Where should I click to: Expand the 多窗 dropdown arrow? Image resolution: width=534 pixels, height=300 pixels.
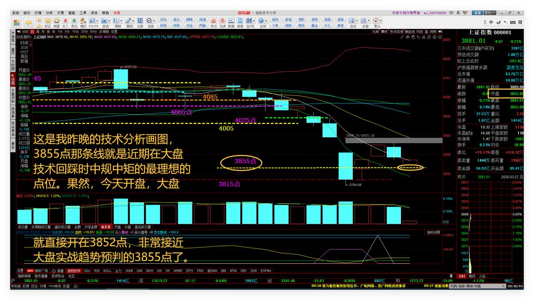pos(369,20)
